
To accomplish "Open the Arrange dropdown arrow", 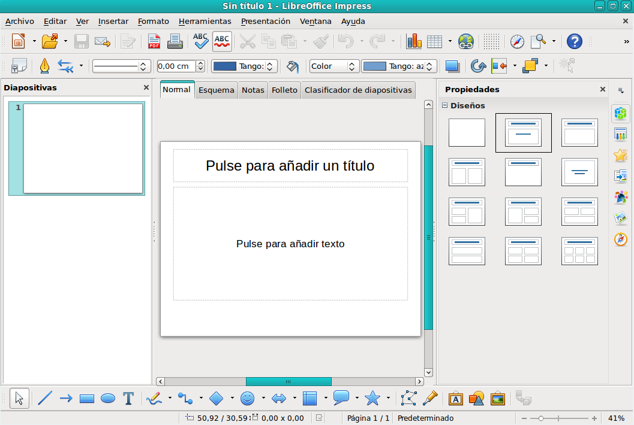I will click(x=546, y=66).
